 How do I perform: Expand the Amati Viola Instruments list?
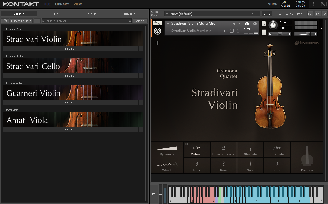[x=141, y=129]
